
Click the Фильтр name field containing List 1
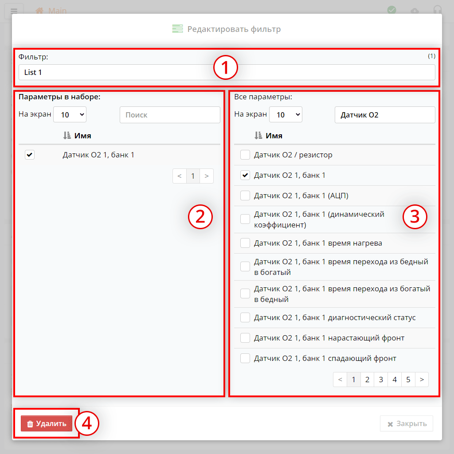tap(227, 72)
